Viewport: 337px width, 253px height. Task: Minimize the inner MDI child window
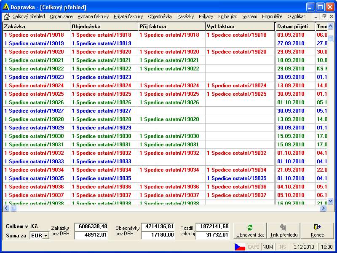(316, 17)
